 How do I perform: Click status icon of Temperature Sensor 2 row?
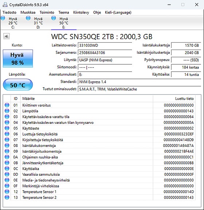pyautogui.click(x=7, y=197)
